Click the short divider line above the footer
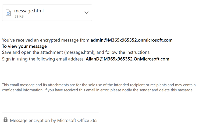Screen dimensions: 199x126 click(x=50, y=113)
